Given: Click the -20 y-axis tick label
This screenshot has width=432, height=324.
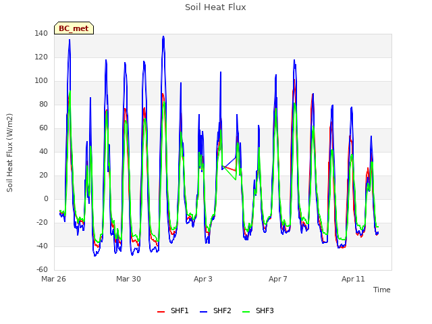Looking at the screenshot, I should point(42,222).
